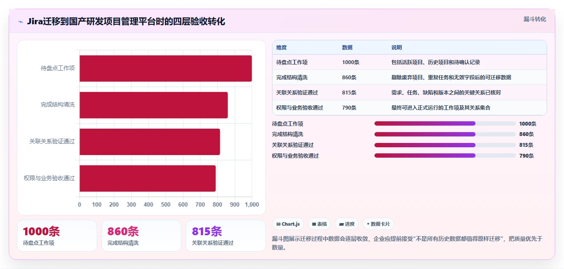The width and height of the screenshot is (564, 269).
Task: Click the 500 tick on the chart x-axis
Action: pos(166,205)
